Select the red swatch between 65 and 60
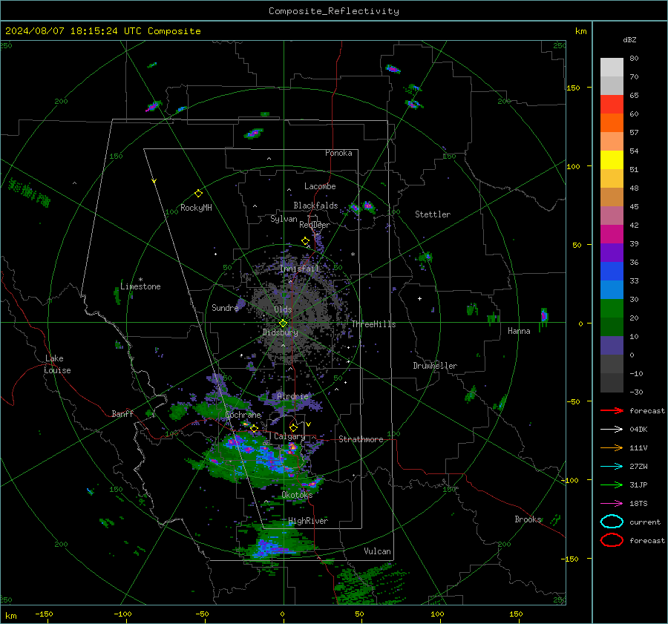668x624 pixels. [x=612, y=105]
